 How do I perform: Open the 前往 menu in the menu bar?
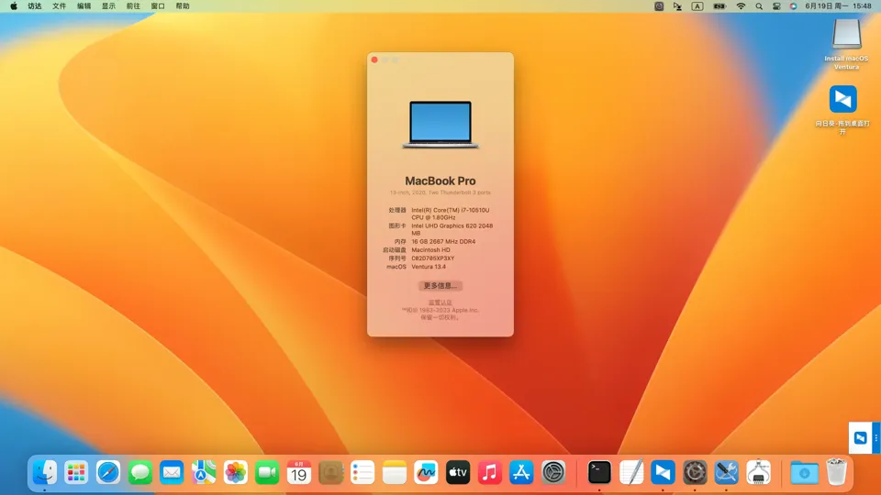[x=133, y=6]
